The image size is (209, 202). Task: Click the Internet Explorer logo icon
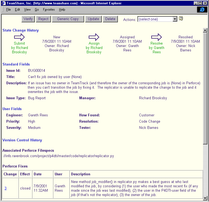(202, 10)
